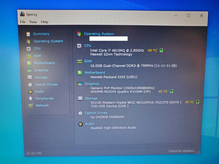Screen dimensions: 219x164
Task: Click the storage temperature indicator beside 36 °C
Action: pyautogui.click(x=197, y=102)
